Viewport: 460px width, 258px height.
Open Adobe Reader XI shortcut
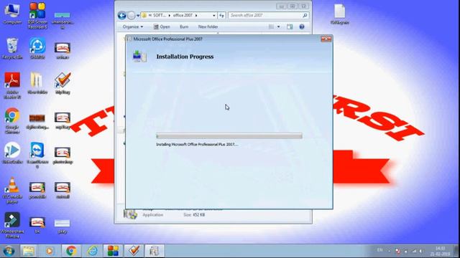pos(12,85)
